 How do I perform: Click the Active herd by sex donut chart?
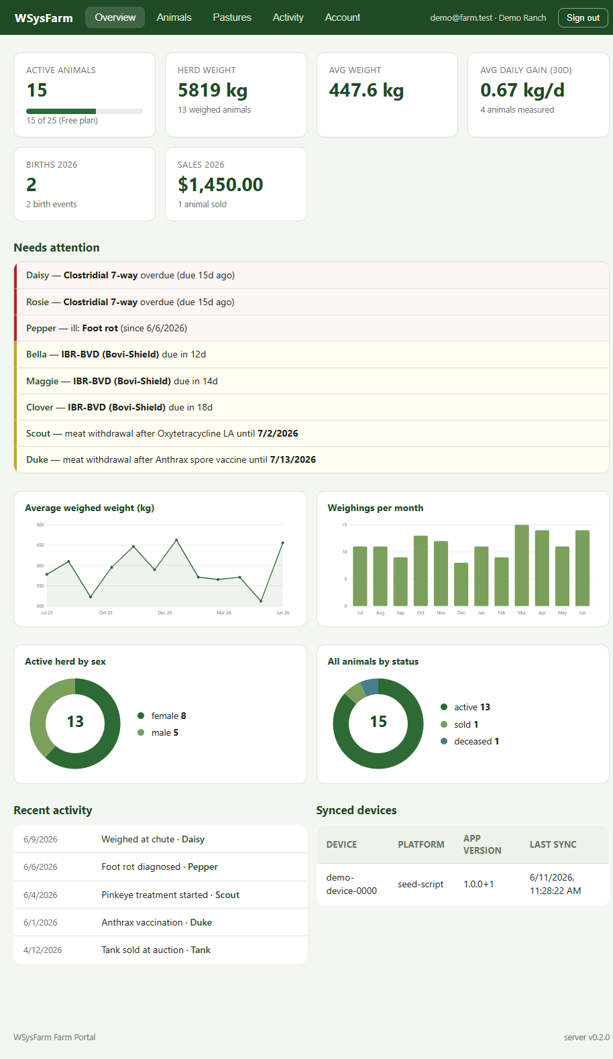(75, 724)
